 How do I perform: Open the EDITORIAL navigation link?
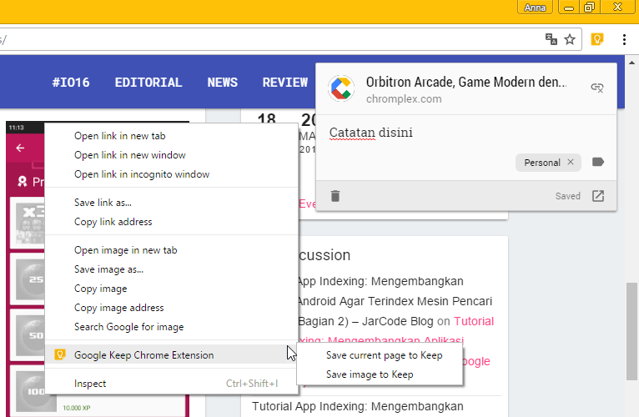(x=148, y=83)
